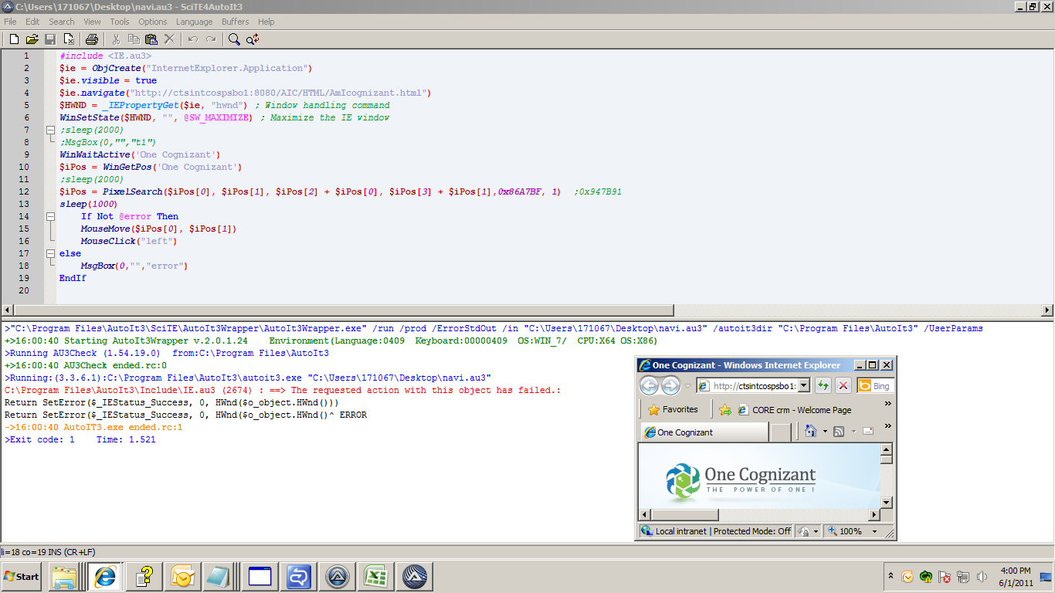The height and width of the screenshot is (593, 1055).
Task: Click the editor horizontal scrollbar right arrow
Action: coord(1047,310)
